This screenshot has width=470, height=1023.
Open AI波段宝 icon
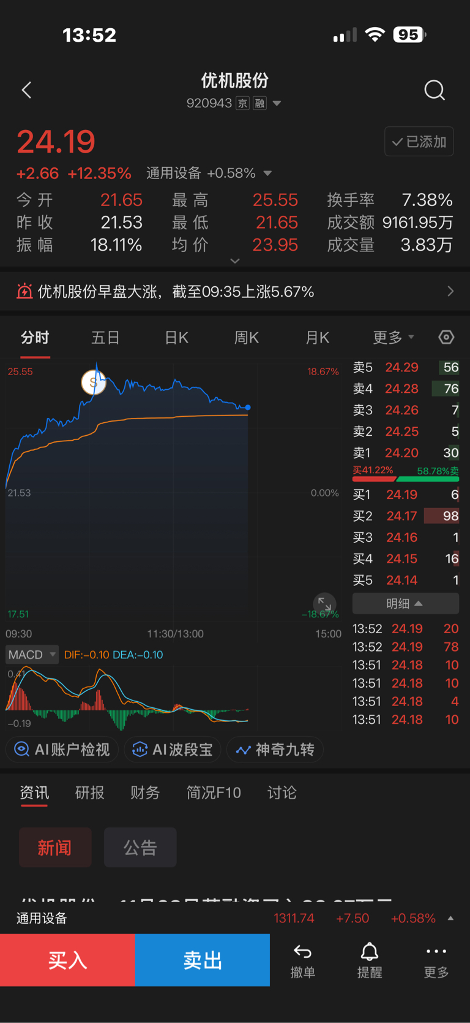click(x=140, y=749)
